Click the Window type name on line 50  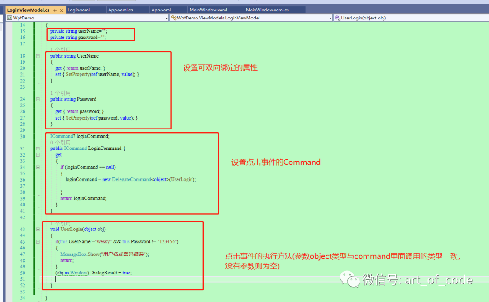(x=79, y=273)
